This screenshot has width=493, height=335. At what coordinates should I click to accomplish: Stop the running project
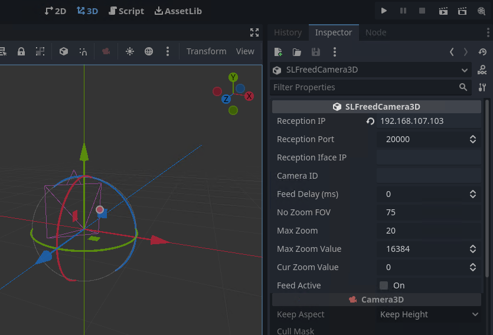point(422,11)
